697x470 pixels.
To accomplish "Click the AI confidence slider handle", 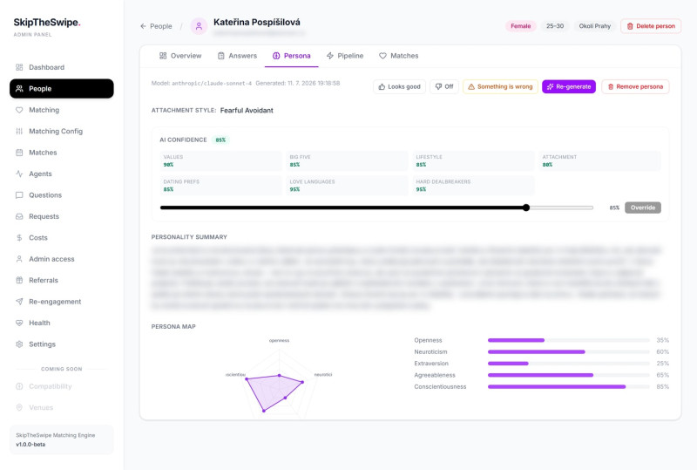I will 526,208.
